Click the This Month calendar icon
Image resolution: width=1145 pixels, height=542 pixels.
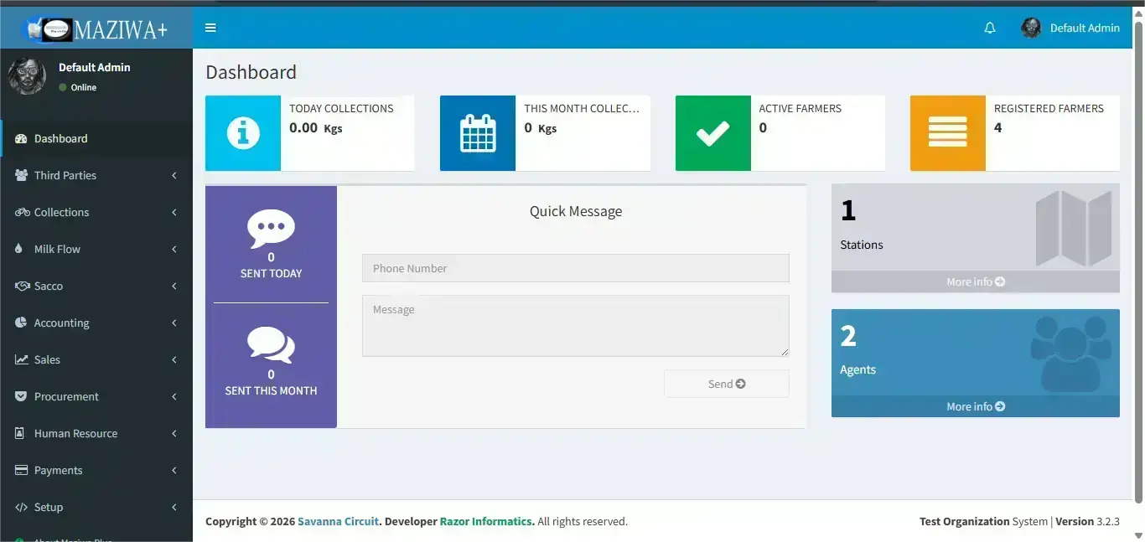click(x=478, y=133)
